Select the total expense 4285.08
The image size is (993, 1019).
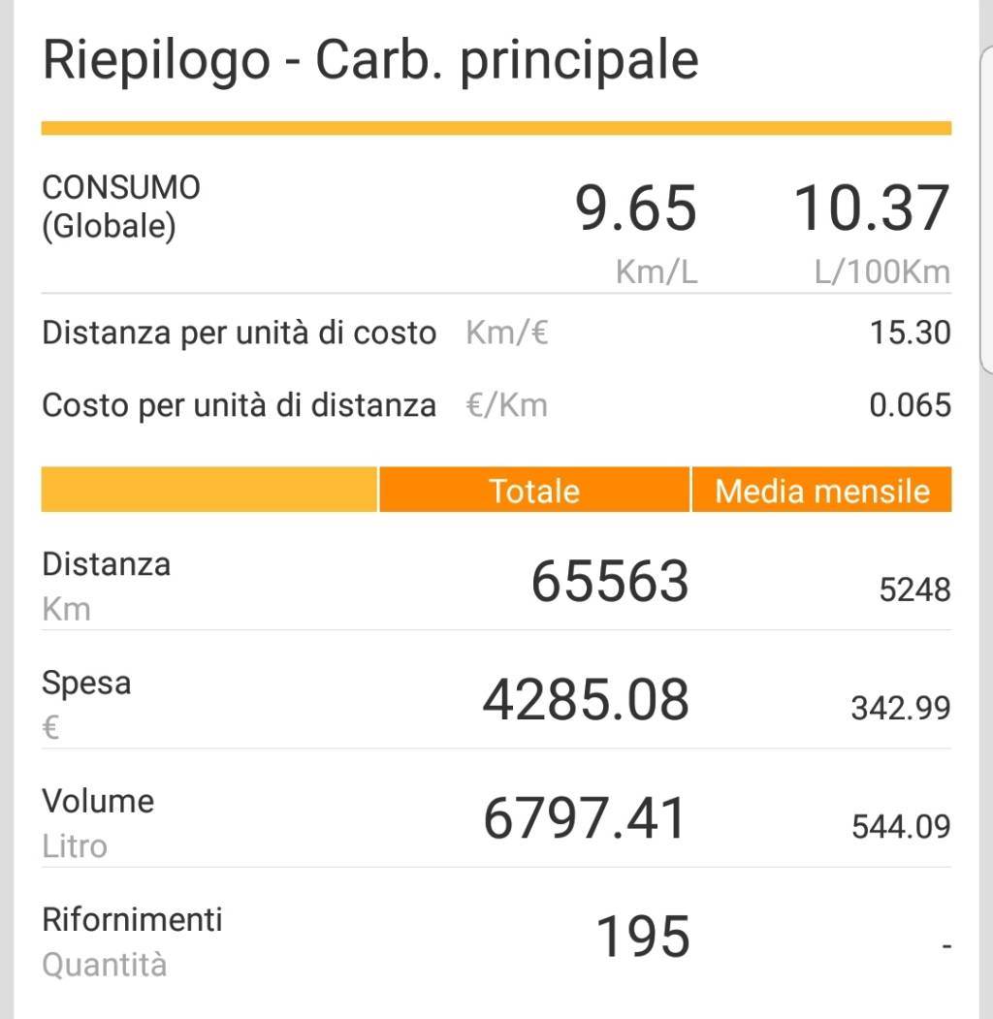(x=586, y=700)
